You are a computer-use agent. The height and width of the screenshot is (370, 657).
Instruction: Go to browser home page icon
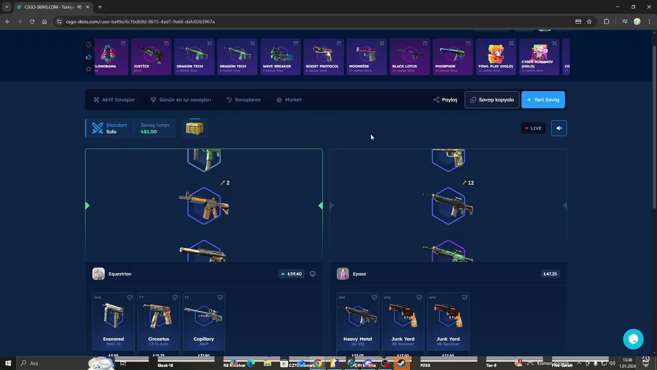pyautogui.click(x=45, y=22)
